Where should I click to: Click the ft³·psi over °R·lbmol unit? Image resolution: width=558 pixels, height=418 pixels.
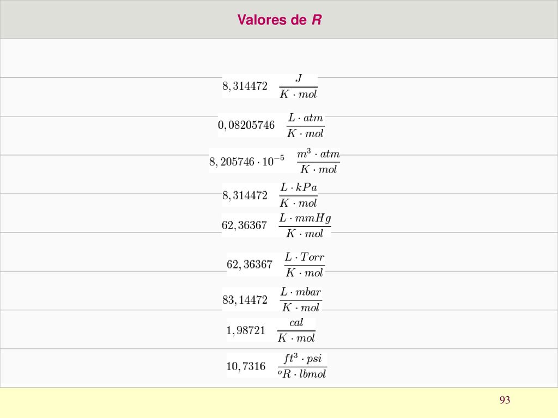tap(302, 366)
